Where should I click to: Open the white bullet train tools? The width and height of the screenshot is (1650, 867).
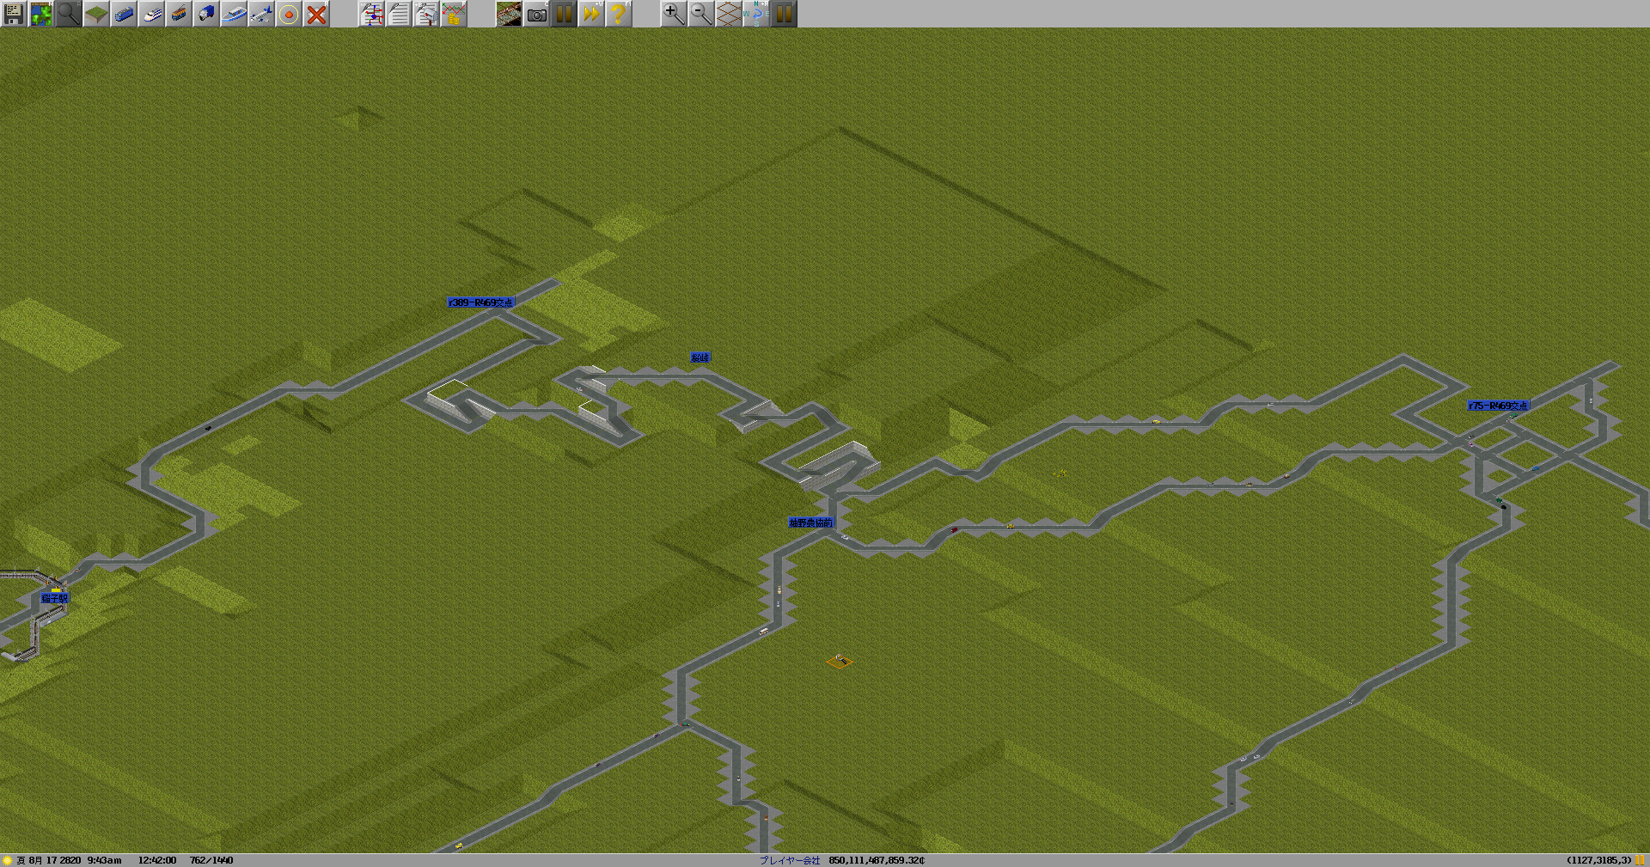pyautogui.click(x=151, y=14)
